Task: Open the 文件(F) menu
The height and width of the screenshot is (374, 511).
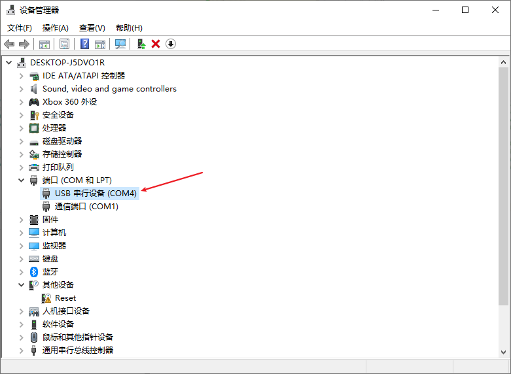Action: click(x=20, y=28)
